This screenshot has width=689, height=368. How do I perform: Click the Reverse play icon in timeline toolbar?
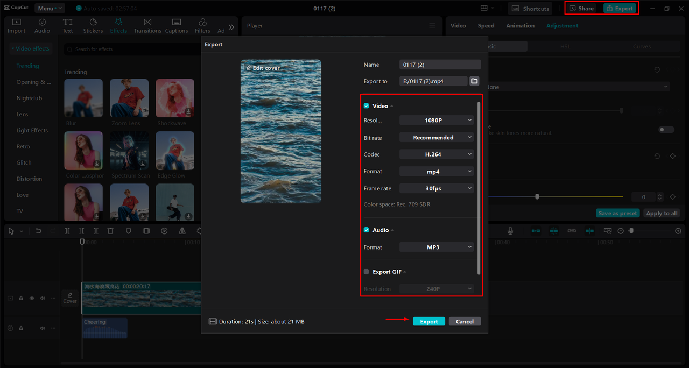(164, 231)
